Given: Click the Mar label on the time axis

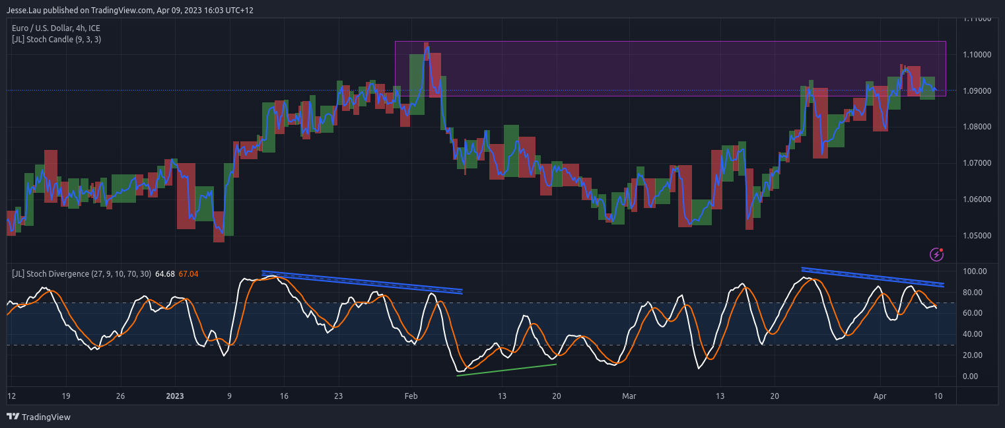Looking at the screenshot, I should 629,396.
